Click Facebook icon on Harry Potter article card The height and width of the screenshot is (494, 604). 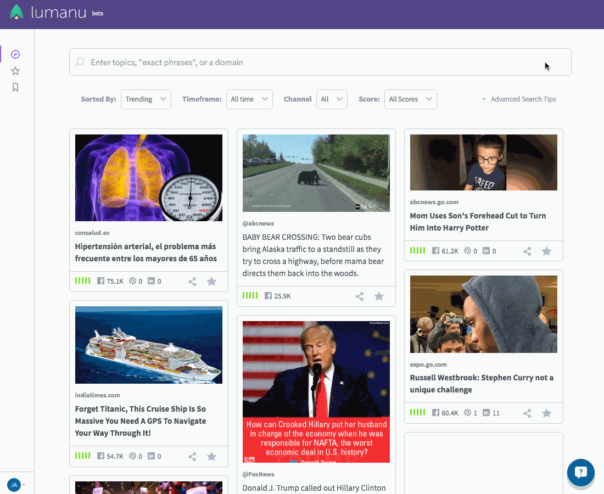[x=435, y=251]
